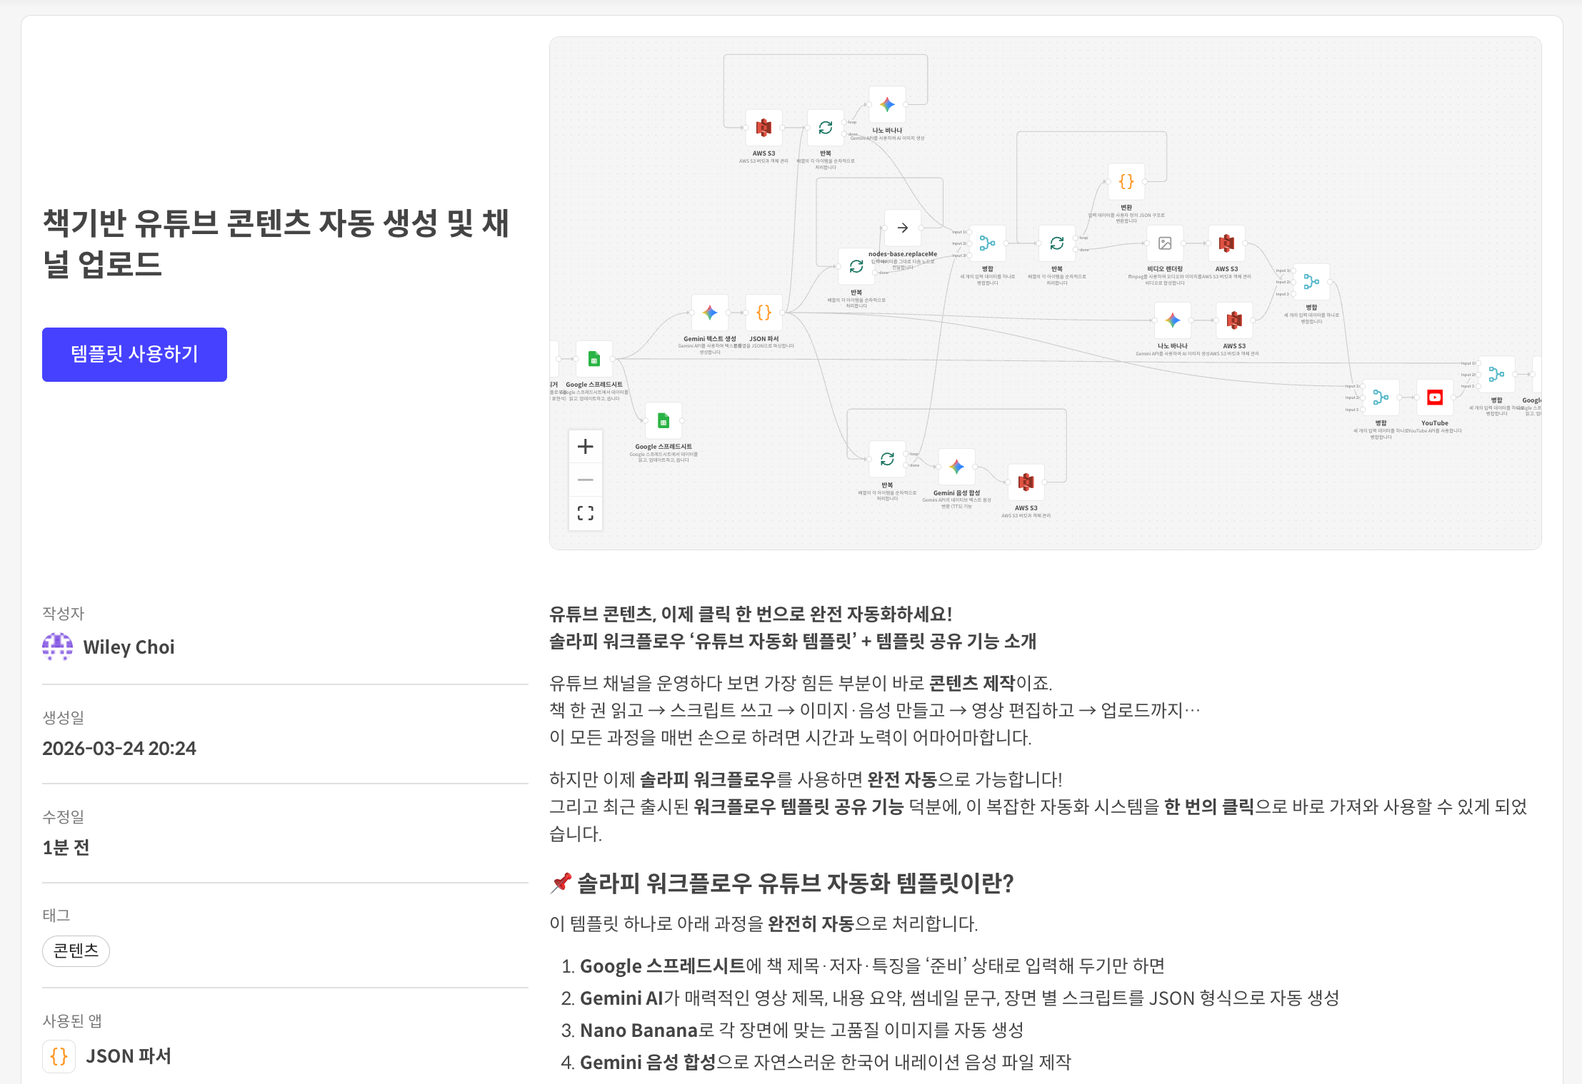The height and width of the screenshot is (1084, 1582).
Task: Click the JSON 파서 icon under 사용된 앱
Action: pos(59,1056)
